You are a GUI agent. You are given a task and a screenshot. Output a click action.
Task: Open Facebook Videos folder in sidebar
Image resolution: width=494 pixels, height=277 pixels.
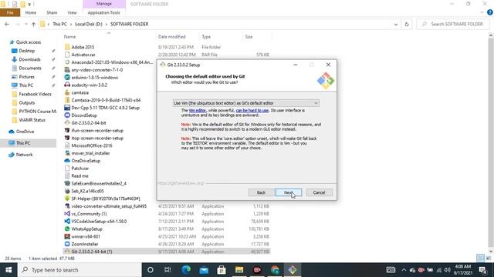click(x=35, y=94)
